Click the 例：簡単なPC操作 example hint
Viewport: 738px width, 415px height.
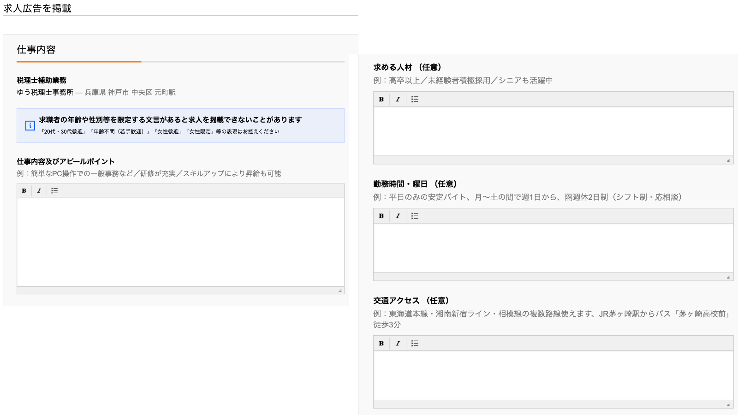pos(149,173)
